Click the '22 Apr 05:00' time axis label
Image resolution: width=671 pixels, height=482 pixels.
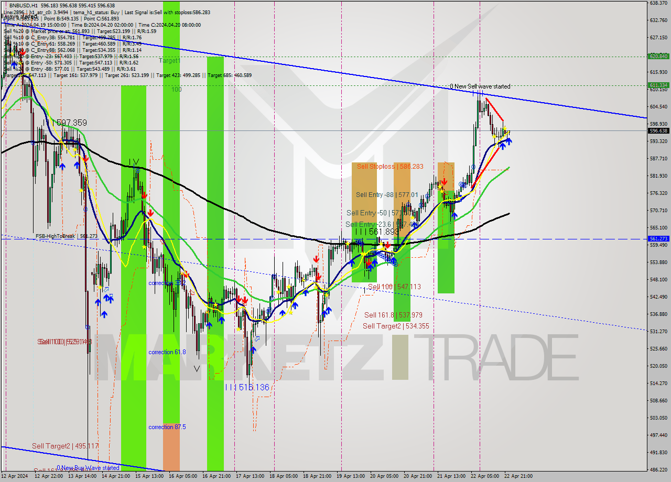[x=484, y=476]
